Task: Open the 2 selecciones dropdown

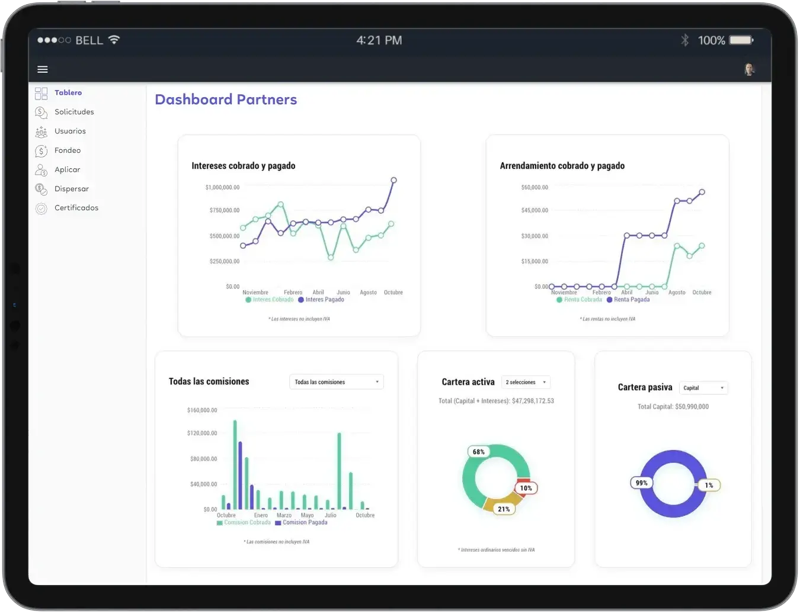Action: point(526,382)
